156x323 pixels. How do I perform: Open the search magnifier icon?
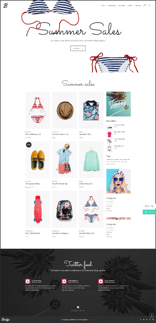point(149,6)
